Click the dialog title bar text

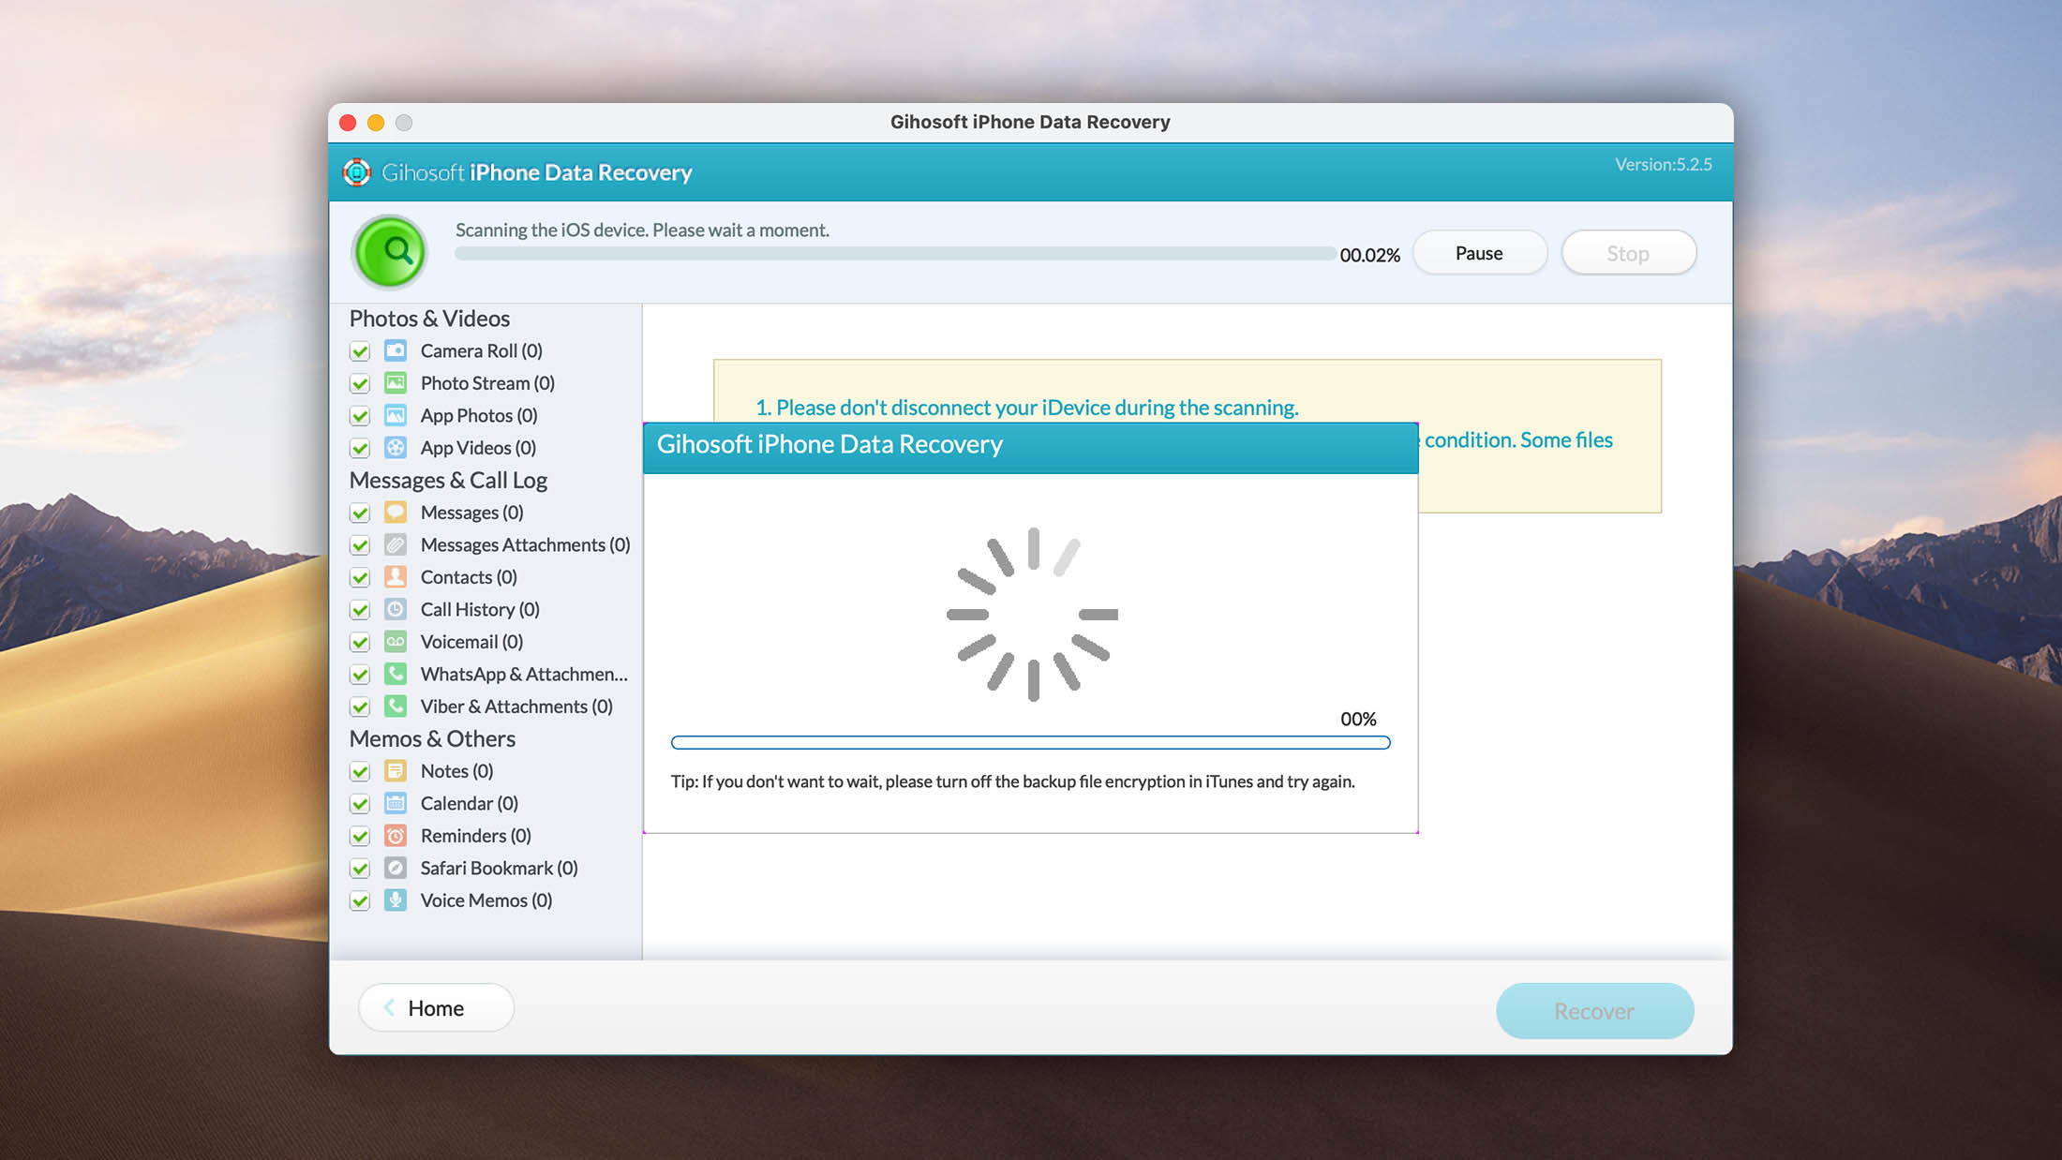pyautogui.click(x=829, y=444)
